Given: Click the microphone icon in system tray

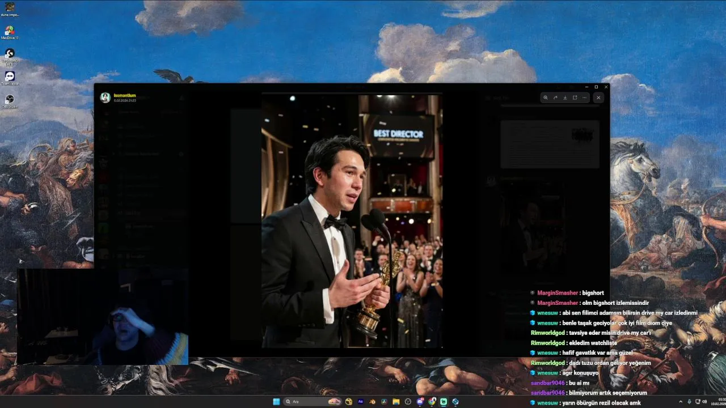Looking at the screenshot, I should click(x=689, y=402).
